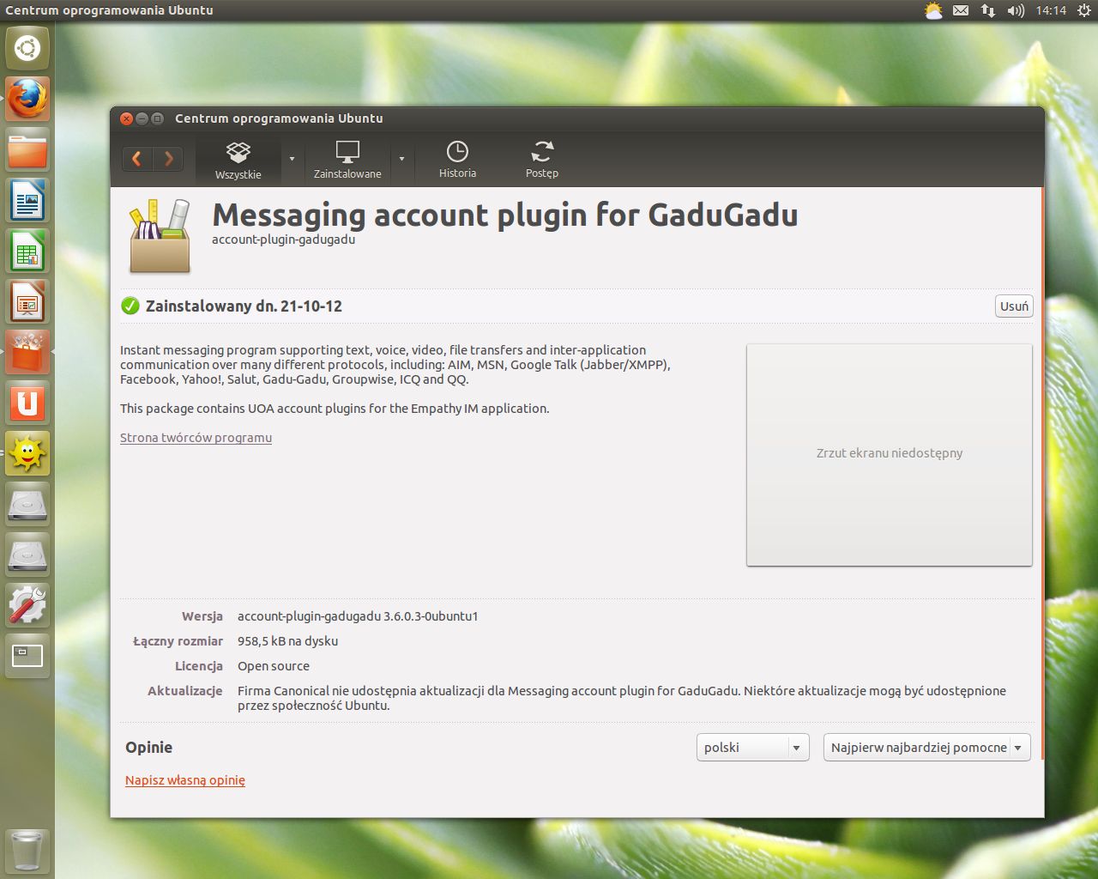Open System Settings wrench icon
Screen dimensions: 1098x879
click(x=27, y=605)
